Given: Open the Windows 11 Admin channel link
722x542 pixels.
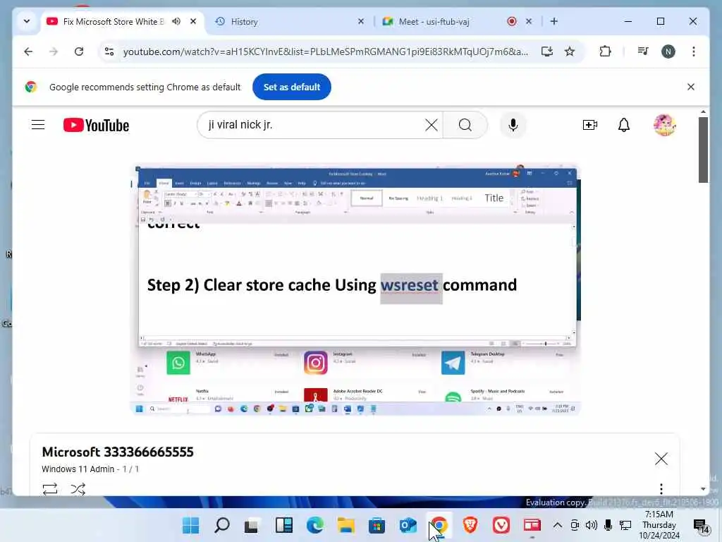Looking at the screenshot, I should 78,469.
